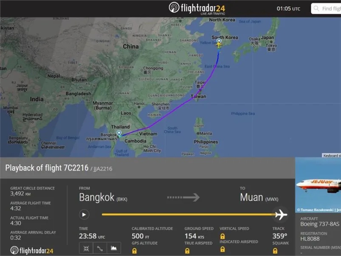Click the squawk lock icon
341x256 pixels.
[275, 251]
